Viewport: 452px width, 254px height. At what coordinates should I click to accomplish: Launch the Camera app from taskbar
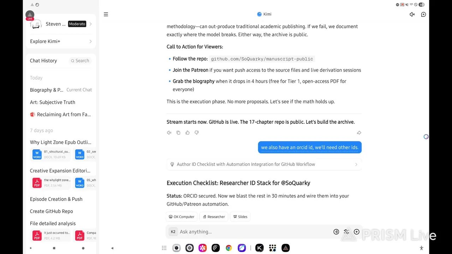[177, 248]
